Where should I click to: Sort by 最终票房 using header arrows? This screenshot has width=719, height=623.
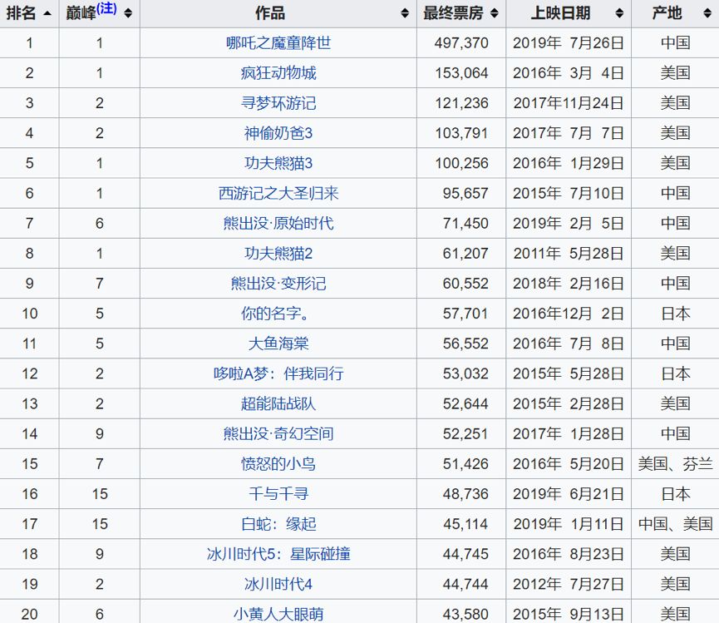[494, 13]
